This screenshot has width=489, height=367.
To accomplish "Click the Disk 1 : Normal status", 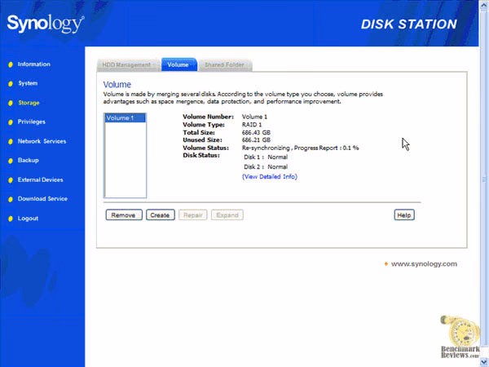I will (x=266, y=157).
